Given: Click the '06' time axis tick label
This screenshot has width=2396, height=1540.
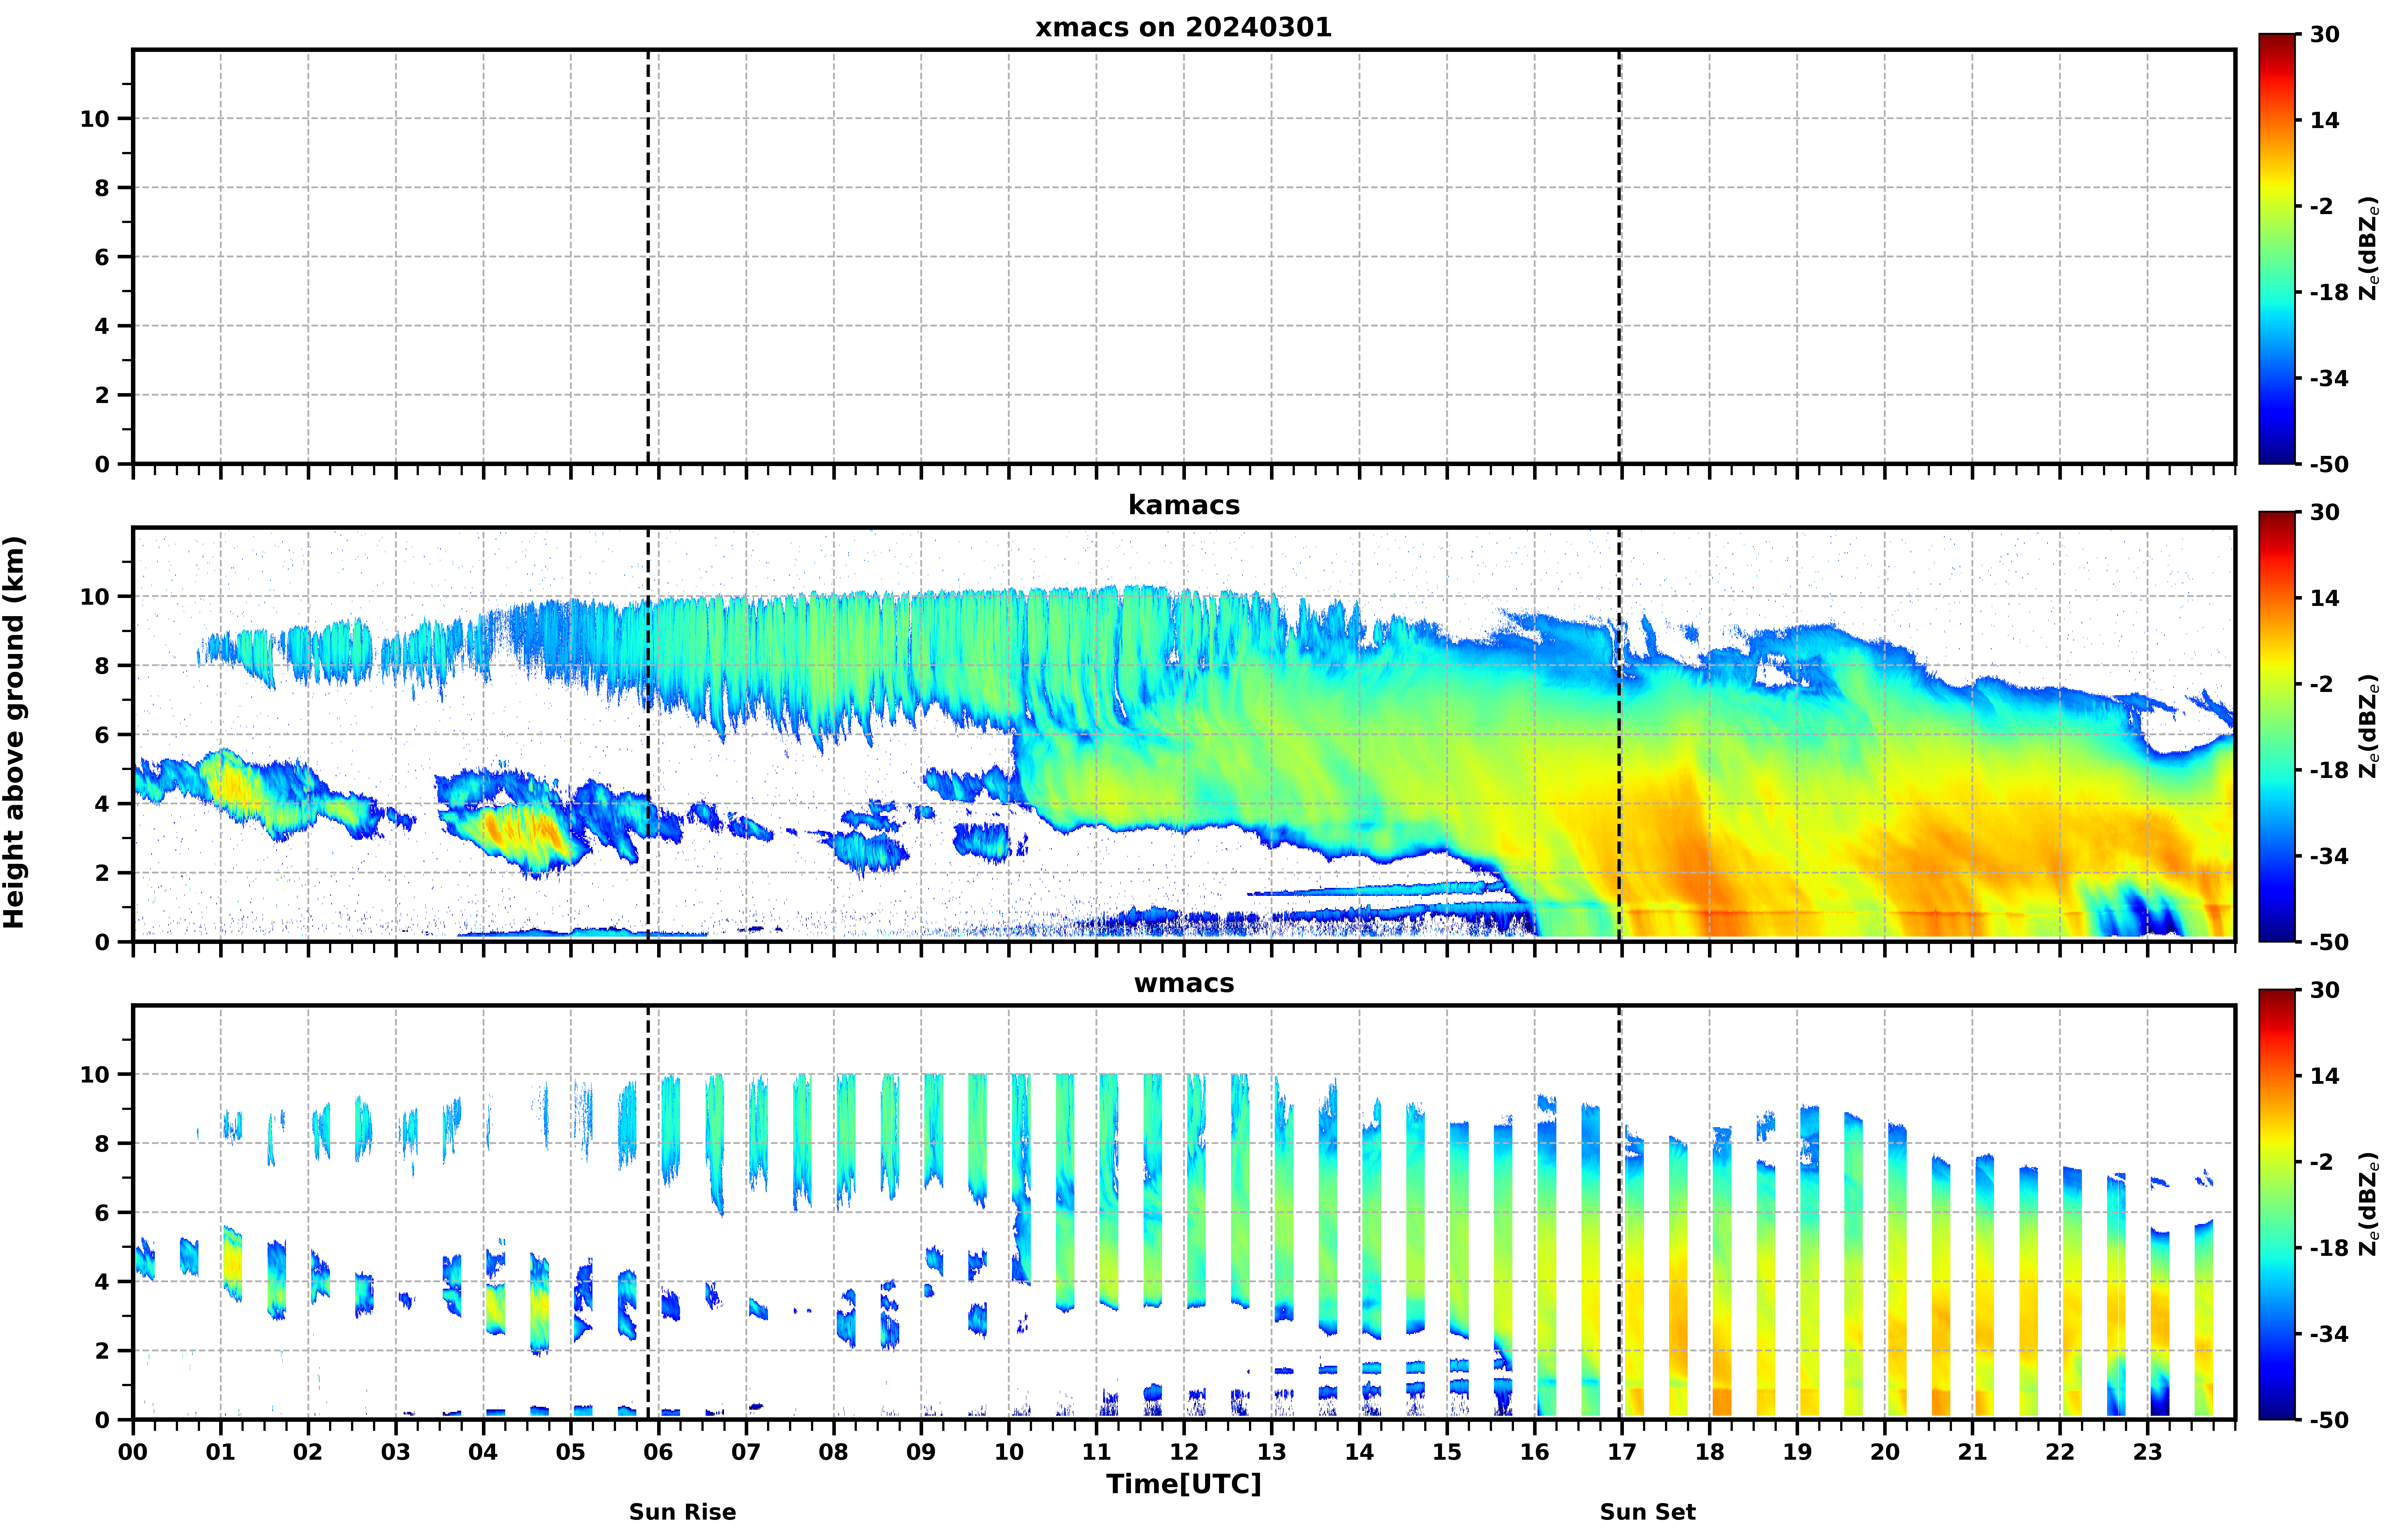Looking at the screenshot, I should tap(659, 1452).
